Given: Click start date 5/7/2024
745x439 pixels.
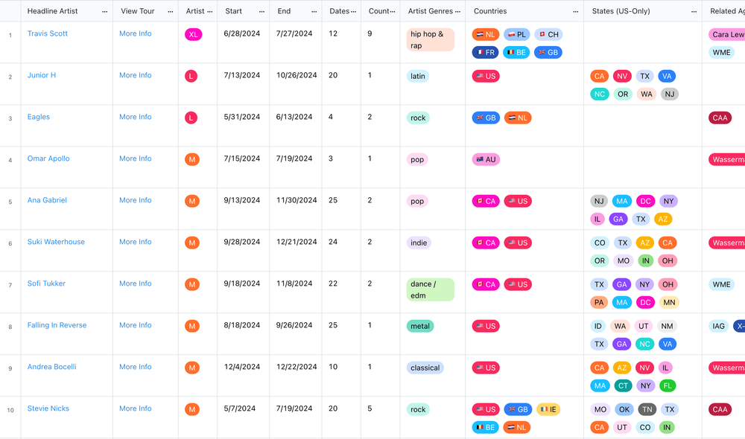Looking at the screenshot, I should (239, 408).
